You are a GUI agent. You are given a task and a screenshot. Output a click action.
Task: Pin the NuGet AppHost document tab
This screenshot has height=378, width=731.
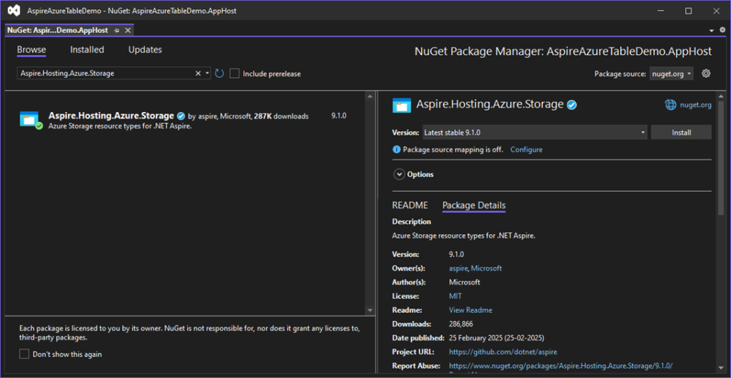tap(116, 30)
